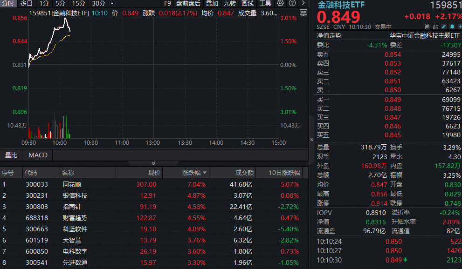Click the help question mark icon
462x269 pixels.
[293, 4]
